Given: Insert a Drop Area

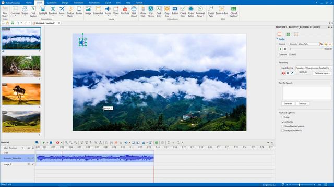Looking at the screenshot, I should pos(167,11).
